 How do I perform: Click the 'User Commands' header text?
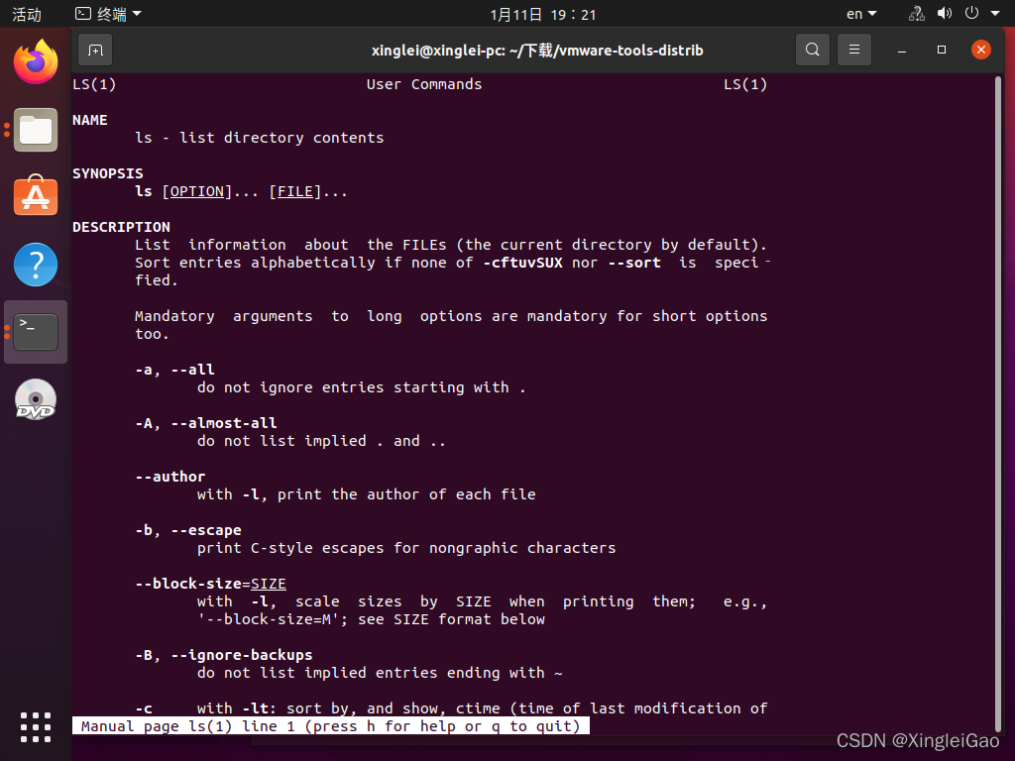point(424,84)
